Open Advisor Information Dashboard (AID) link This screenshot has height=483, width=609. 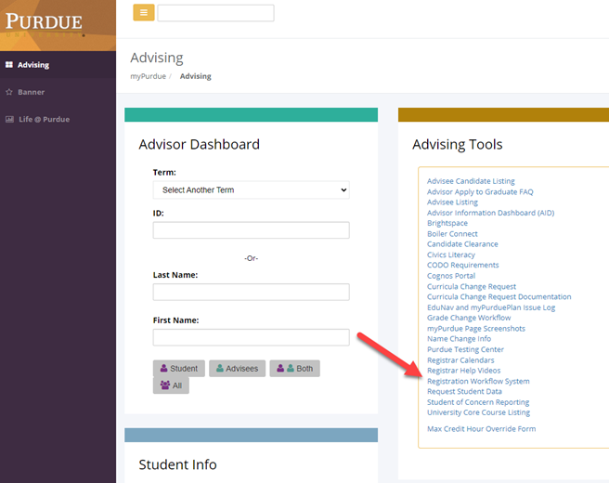pos(490,213)
